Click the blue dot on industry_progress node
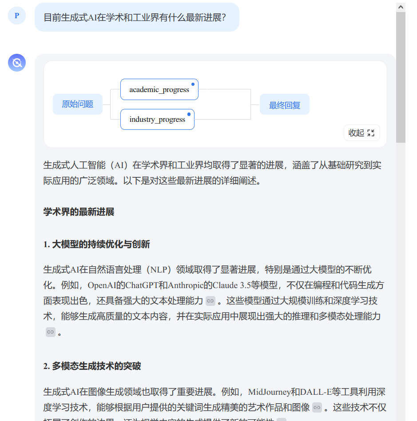Screen dimensions: 417x421 click(189, 114)
